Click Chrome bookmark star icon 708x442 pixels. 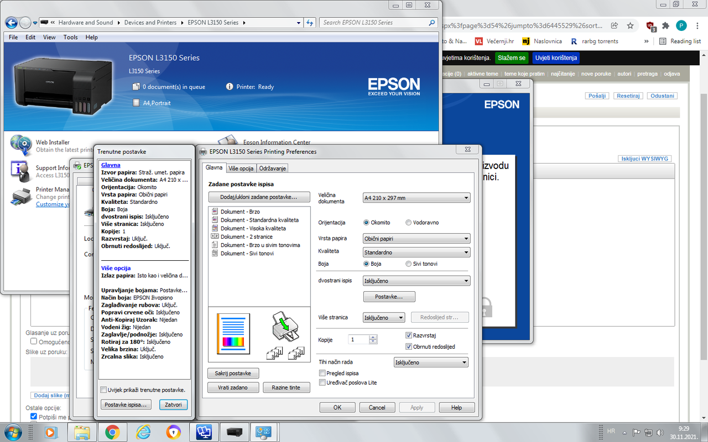(630, 25)
